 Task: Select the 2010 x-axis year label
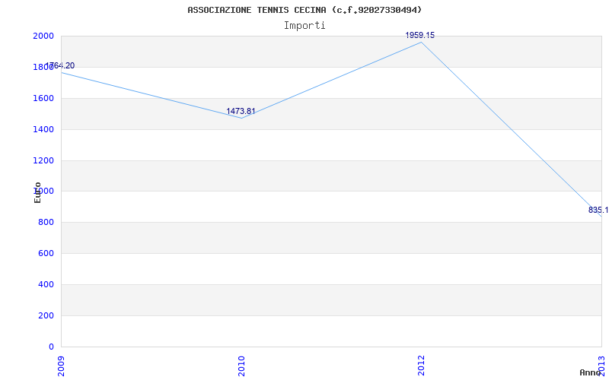(x=241, y=364)
